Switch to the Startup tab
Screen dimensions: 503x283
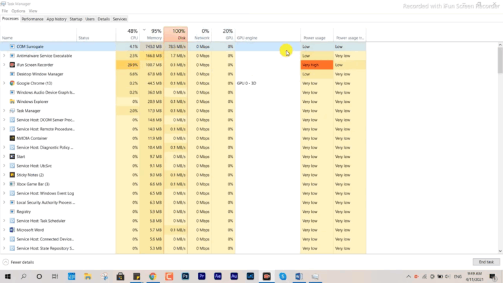coord(76,19)
